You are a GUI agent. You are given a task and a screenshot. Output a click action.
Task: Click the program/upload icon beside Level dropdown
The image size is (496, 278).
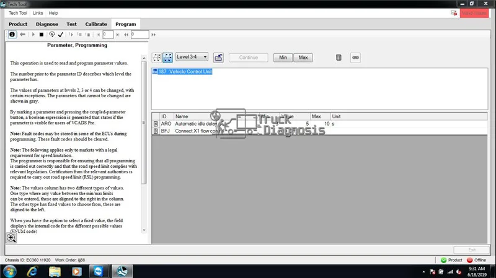tap(218, 58)
